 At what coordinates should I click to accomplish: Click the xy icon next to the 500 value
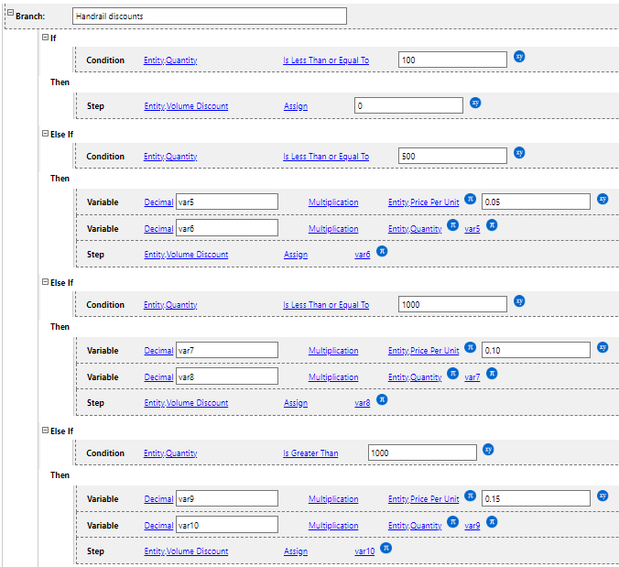519,153
